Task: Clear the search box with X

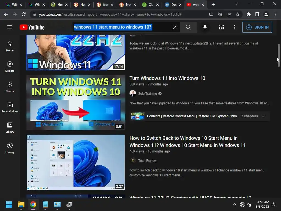Action: [x=175, y=27]
